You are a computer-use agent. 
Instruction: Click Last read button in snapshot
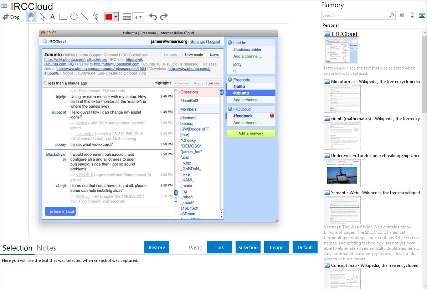[x=214, y=83]
